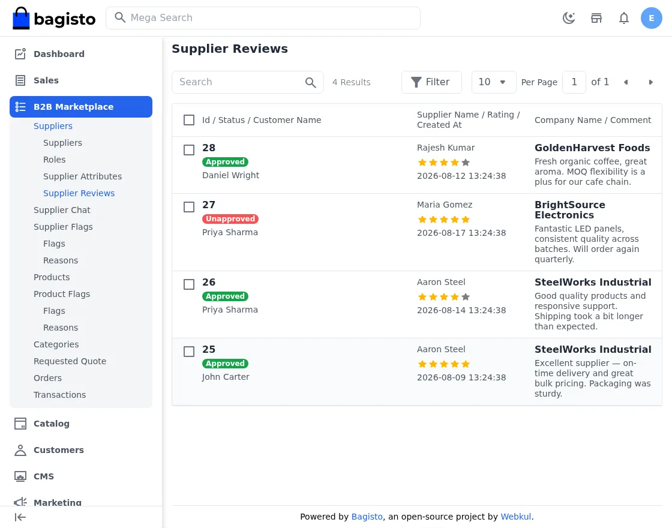This screenshot has width=672, height=528.
Task: Click BrightSource Electronics company name
Action: click(x=569, y=210)
